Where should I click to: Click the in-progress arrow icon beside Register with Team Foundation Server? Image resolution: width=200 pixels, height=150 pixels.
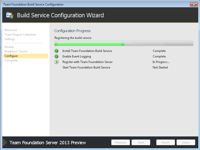pos(56,62)
